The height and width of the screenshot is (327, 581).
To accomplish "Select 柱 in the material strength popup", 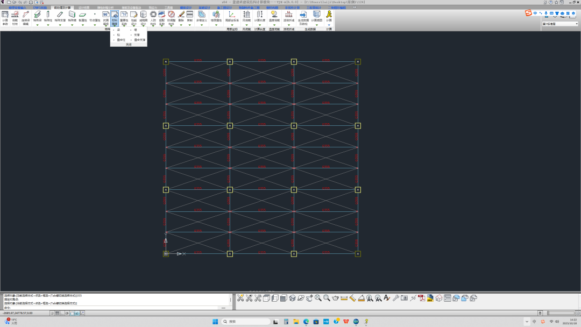I will (x=118, y=35).
